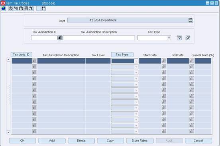Click the Delete button
Image resolution: width=220 pixels, height=146 pixels.
[x=81, y=140]
